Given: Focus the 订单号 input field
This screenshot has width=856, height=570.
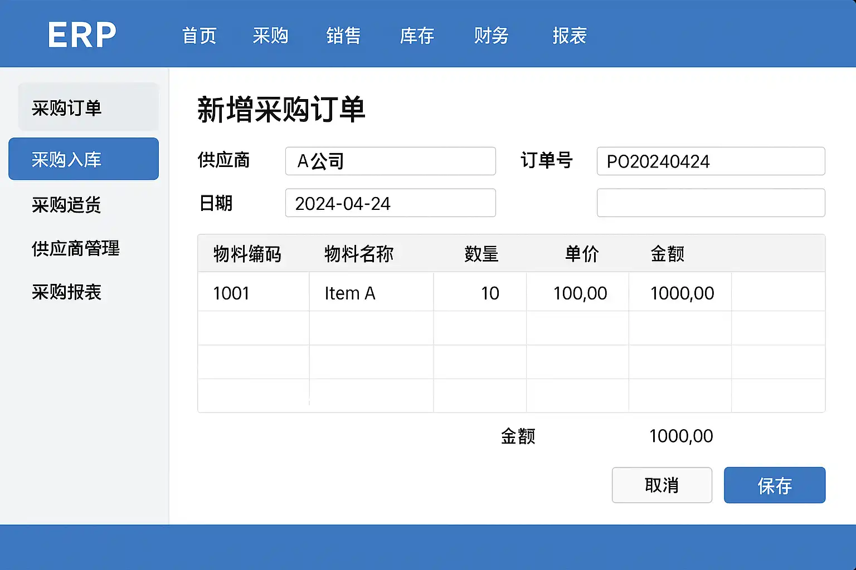Looking at the screenshot, I should [x=711, y=161].
